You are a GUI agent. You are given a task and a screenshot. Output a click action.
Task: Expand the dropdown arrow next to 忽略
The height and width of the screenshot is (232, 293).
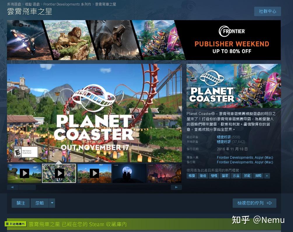pyautogui.click(x=52, y=203)
